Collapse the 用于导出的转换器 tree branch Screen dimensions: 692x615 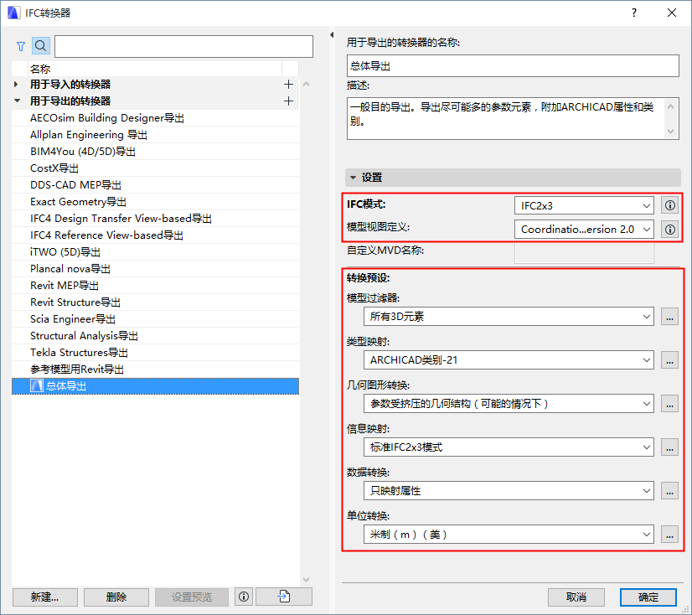[x=18, y=101]
